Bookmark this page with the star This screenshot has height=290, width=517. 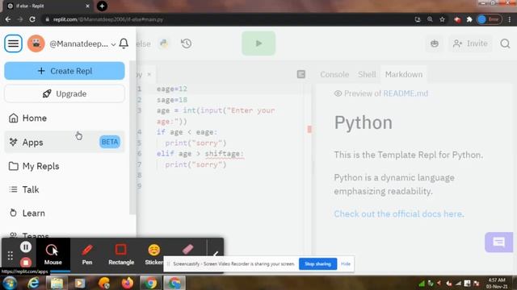pyautogui.click(x=442, y=19)
